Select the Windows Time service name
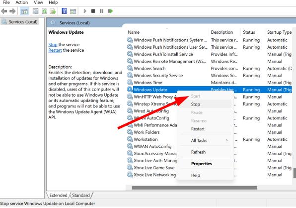Screen dimensions: 296x208 (148, 83)
